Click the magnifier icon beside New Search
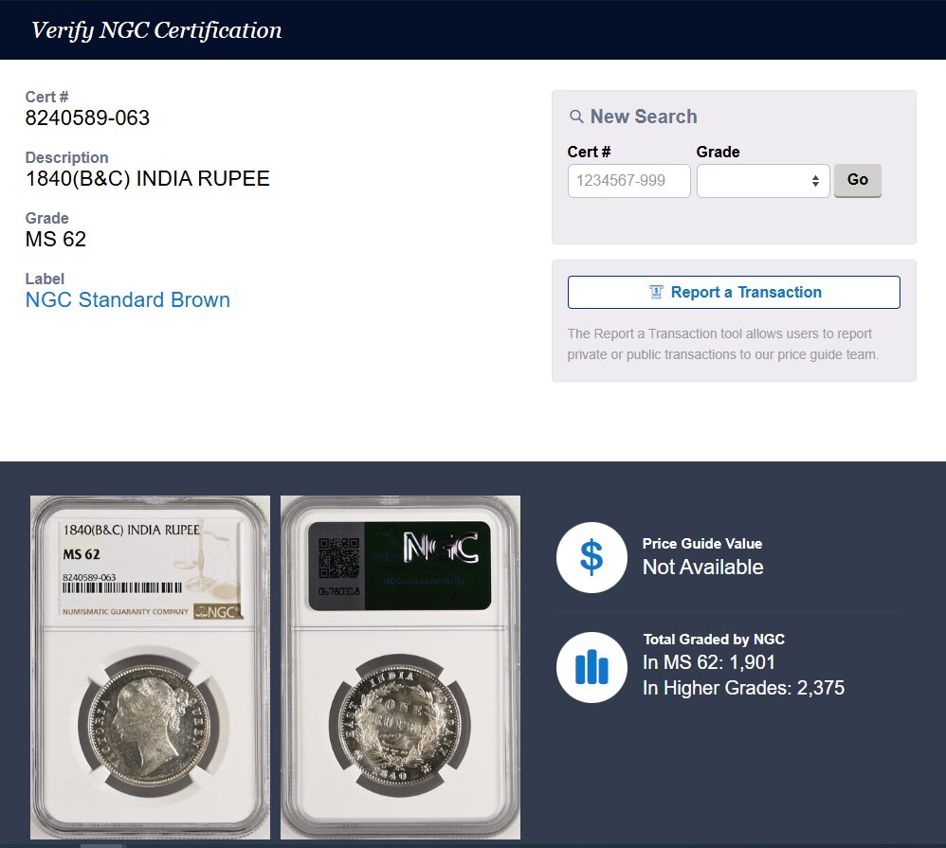 pos(576,117)
